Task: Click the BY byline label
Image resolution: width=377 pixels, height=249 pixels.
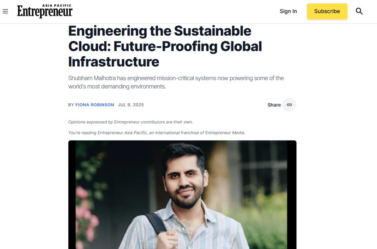Action: tap(71, 105)
